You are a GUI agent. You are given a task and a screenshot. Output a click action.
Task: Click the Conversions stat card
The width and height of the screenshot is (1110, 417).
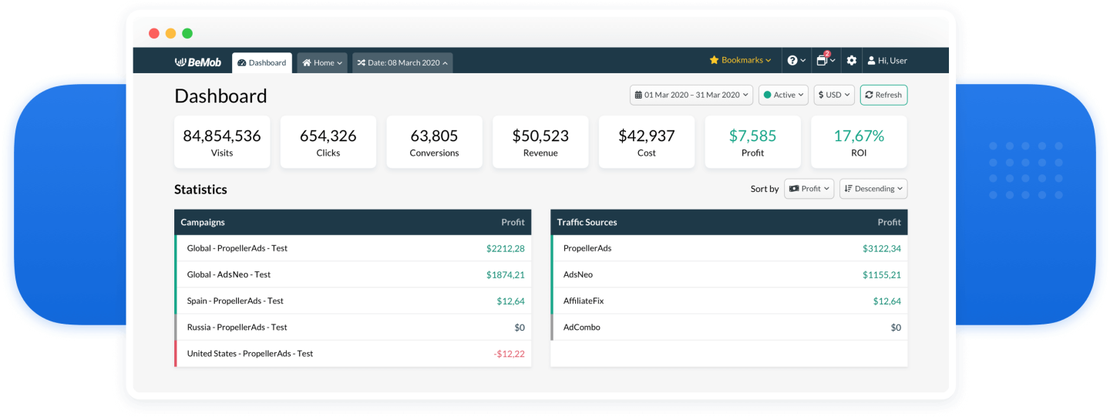pos(434,143)
